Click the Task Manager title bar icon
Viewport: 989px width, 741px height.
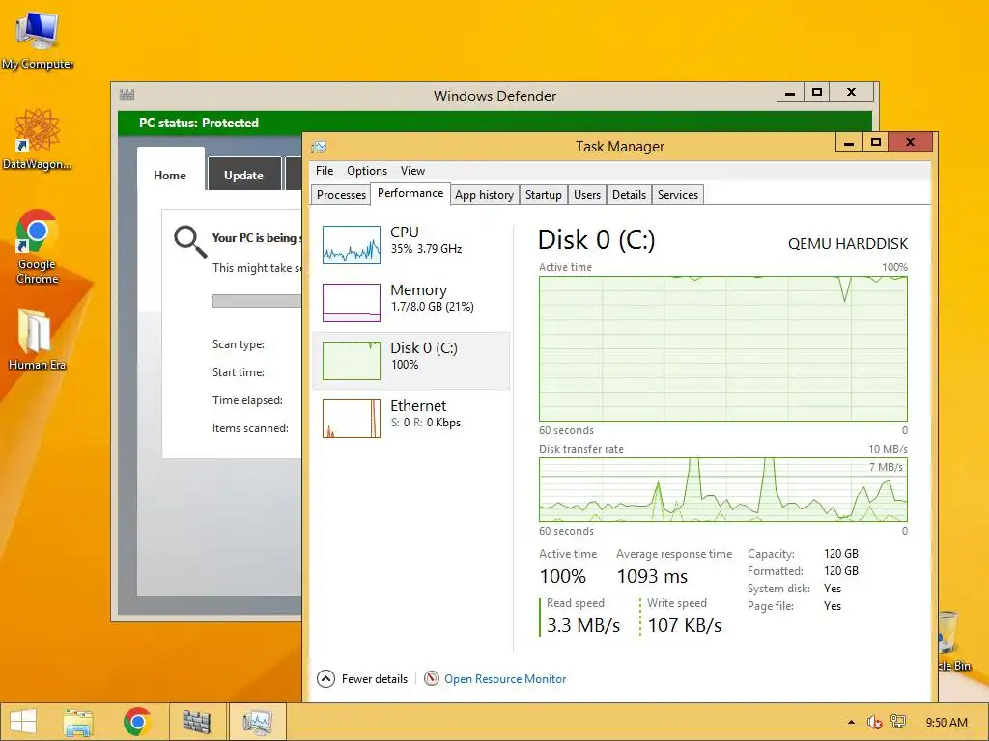(319, 147)
